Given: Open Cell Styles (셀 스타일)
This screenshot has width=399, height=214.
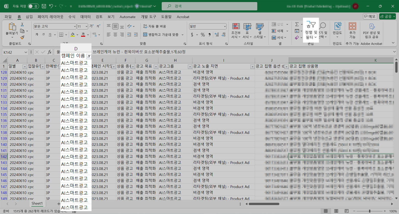Looking at the screenshot, I should click(260, 31).
